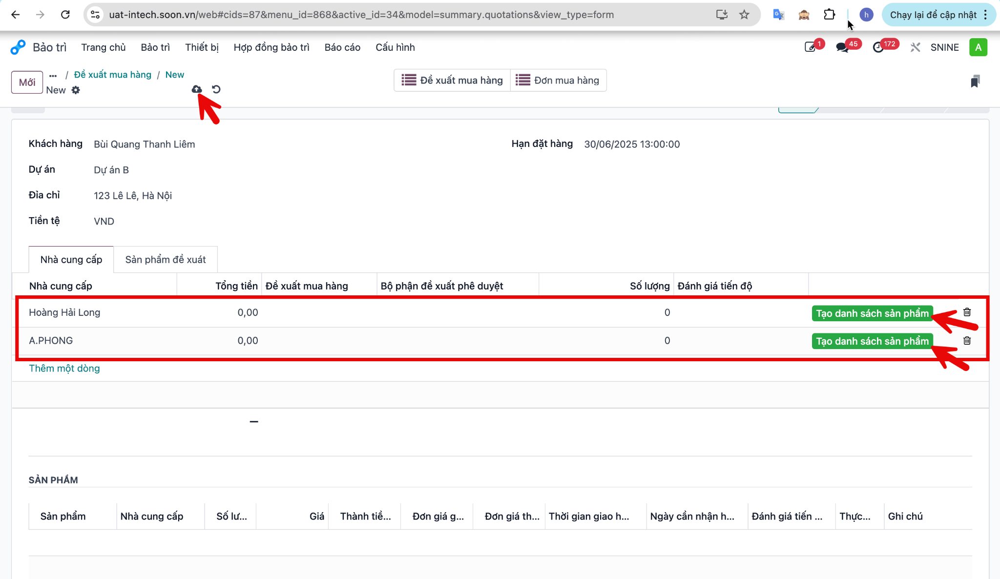1000x579 pixels.
Task: Open the Báo cáo menu
Action: 342,47
